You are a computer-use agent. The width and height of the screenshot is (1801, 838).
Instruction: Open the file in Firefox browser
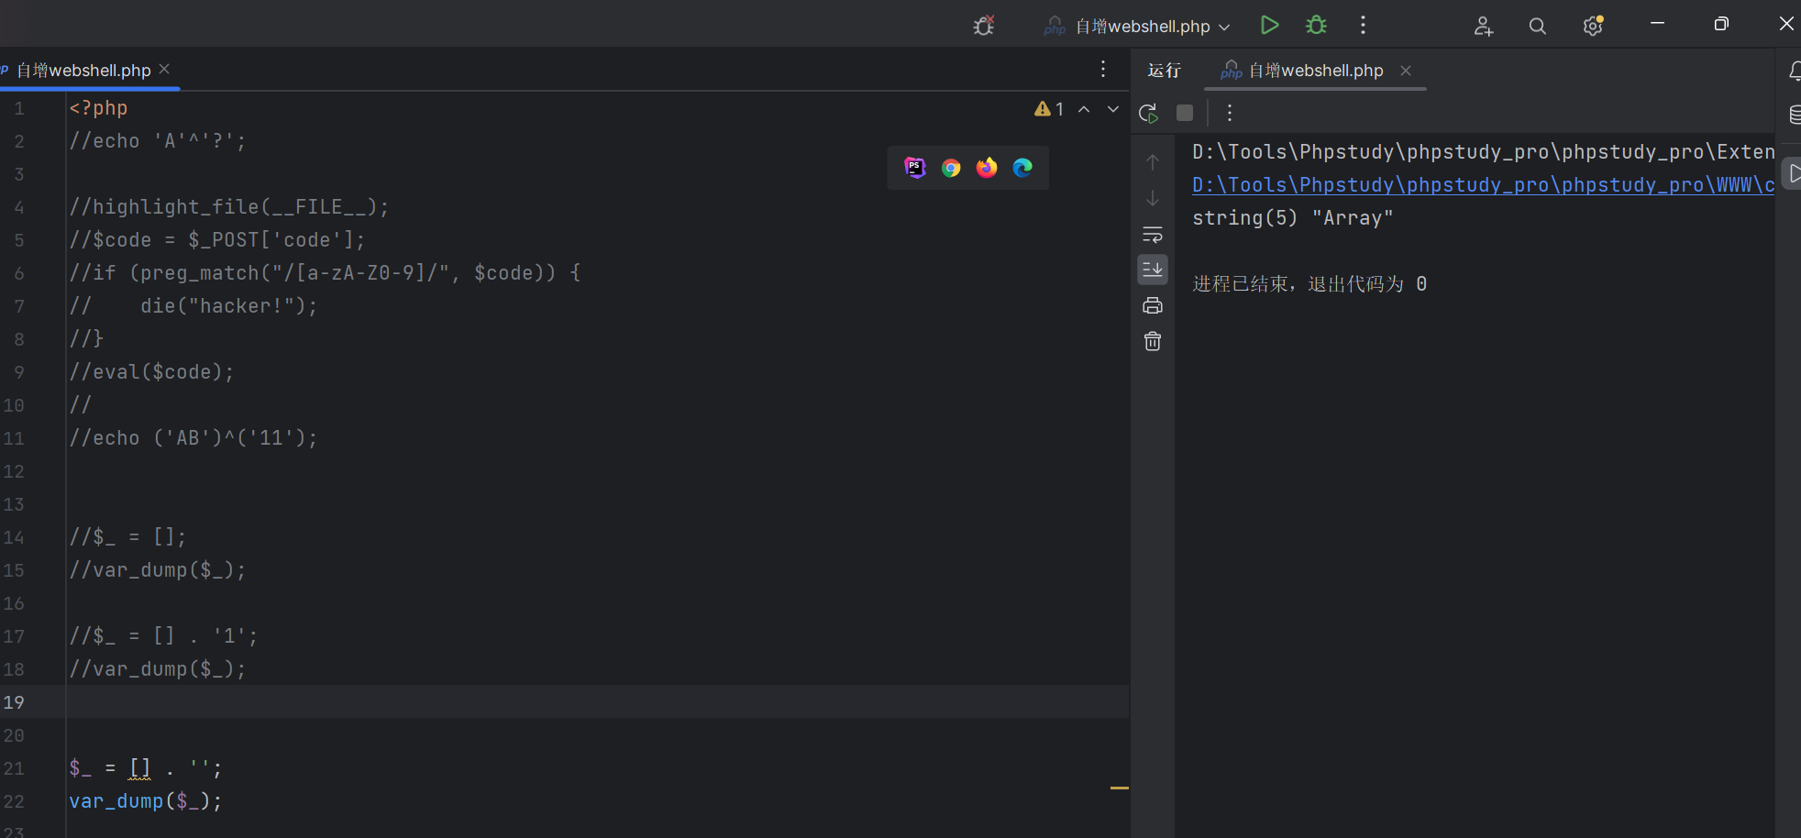point(987,168)
